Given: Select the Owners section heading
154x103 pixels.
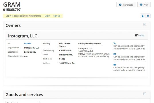Looking at the screenshot, I should tap(13, 25).
